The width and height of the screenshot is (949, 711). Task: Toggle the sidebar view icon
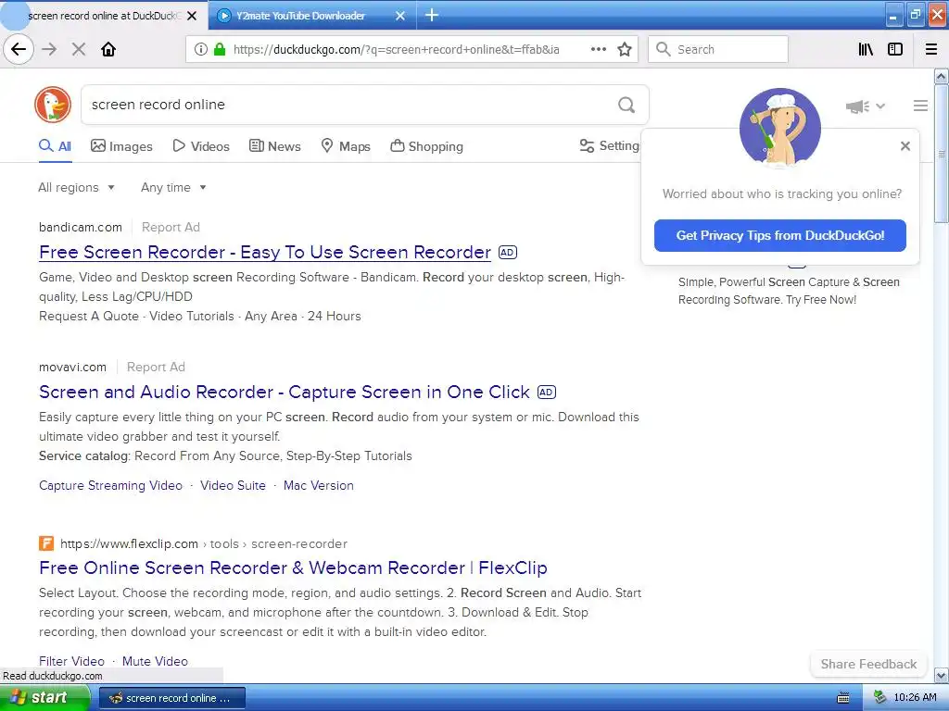895,49
